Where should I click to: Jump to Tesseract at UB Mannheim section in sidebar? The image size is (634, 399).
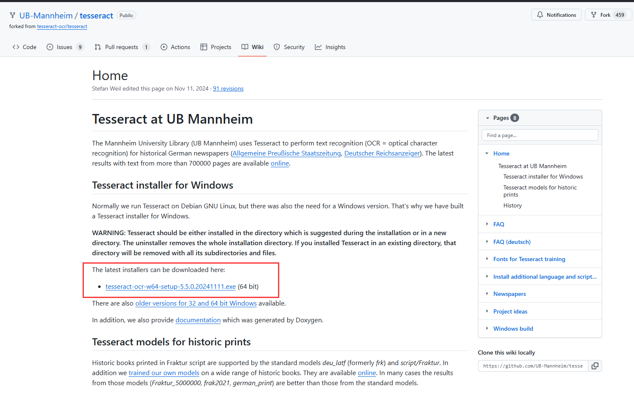[532, 166]
